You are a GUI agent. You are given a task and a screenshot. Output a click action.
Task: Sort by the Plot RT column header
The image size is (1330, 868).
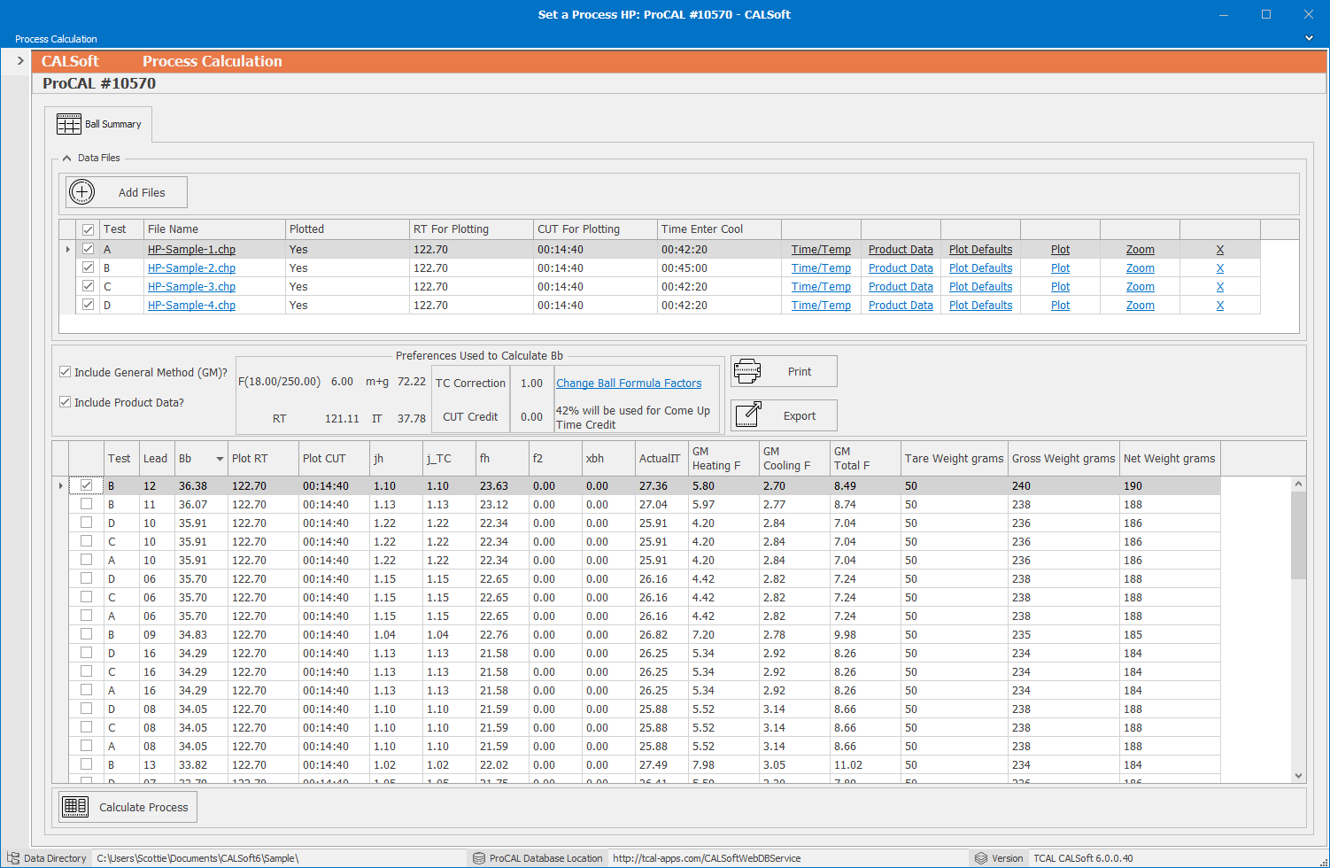point(263,459)
